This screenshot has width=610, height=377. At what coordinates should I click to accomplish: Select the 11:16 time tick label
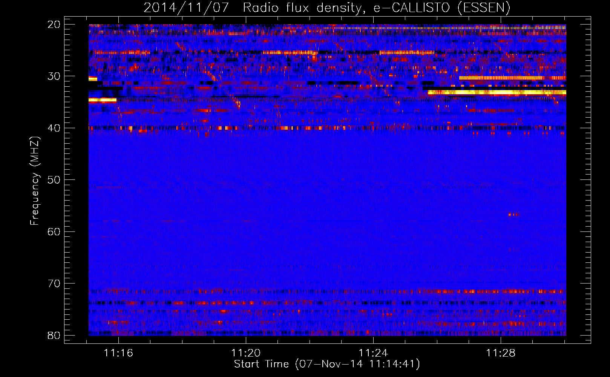tap(118, 353)
